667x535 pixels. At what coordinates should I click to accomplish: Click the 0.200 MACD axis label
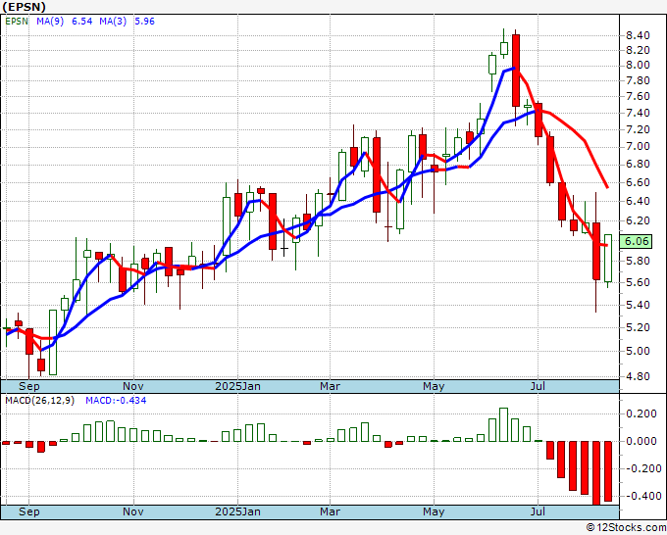point(641,413)
